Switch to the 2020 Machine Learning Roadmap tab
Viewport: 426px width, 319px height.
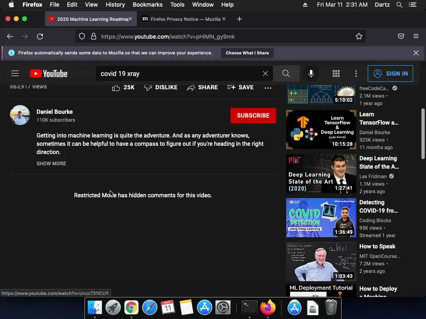click(x=91, y=19)
